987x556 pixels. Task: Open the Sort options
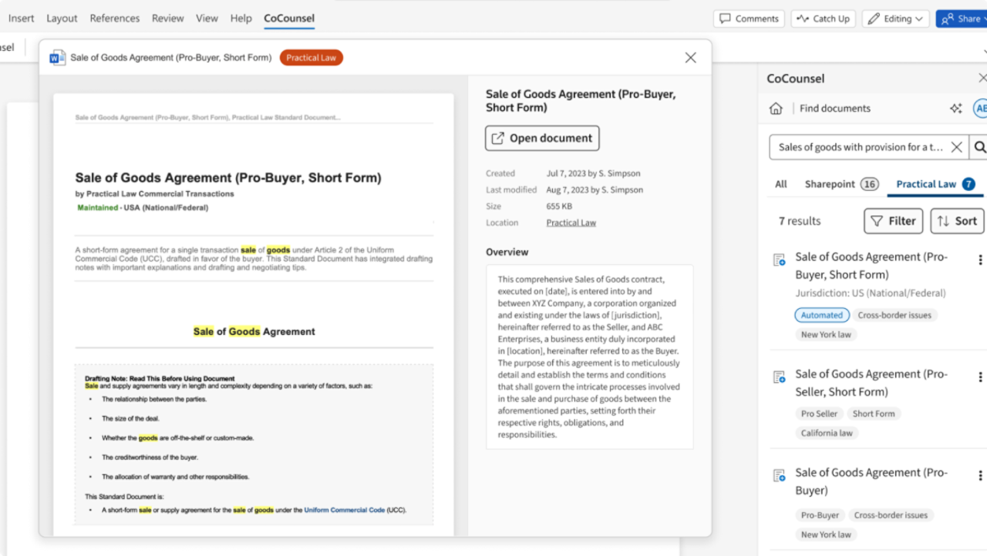[957, 221]
